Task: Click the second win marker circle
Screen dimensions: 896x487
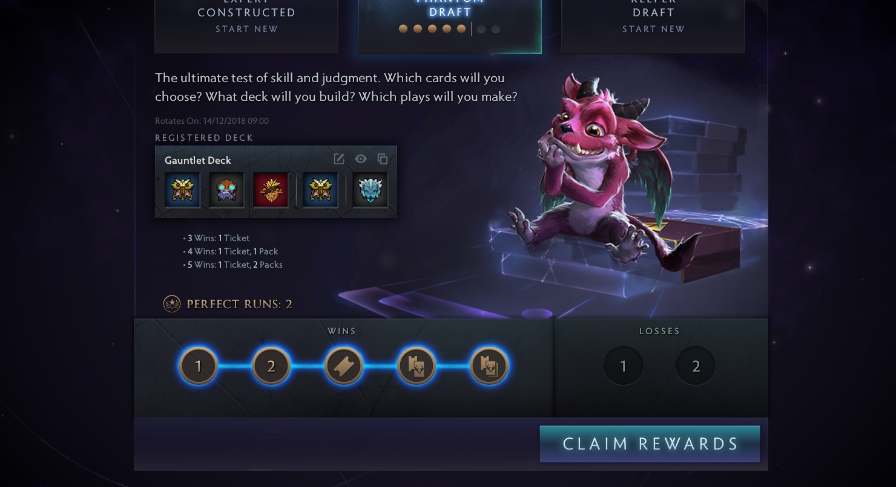Action: [x=271, y=366]
